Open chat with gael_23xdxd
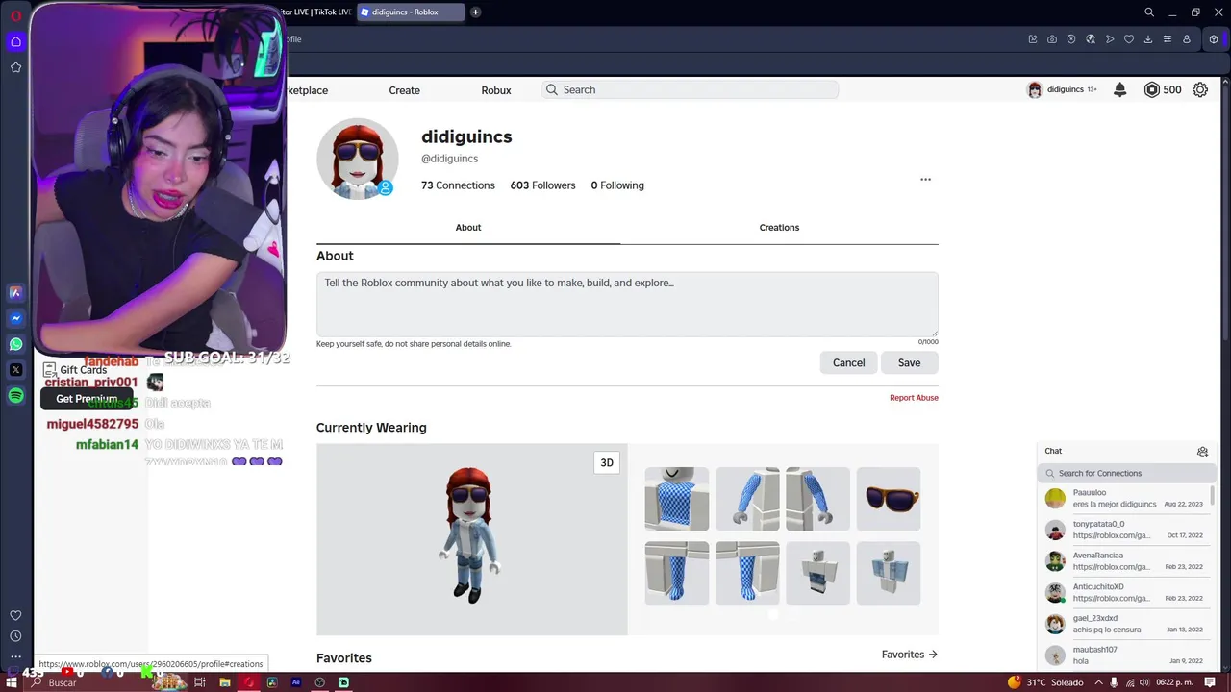Viewport: 1231px width, 692px height. pos(1125,624)
